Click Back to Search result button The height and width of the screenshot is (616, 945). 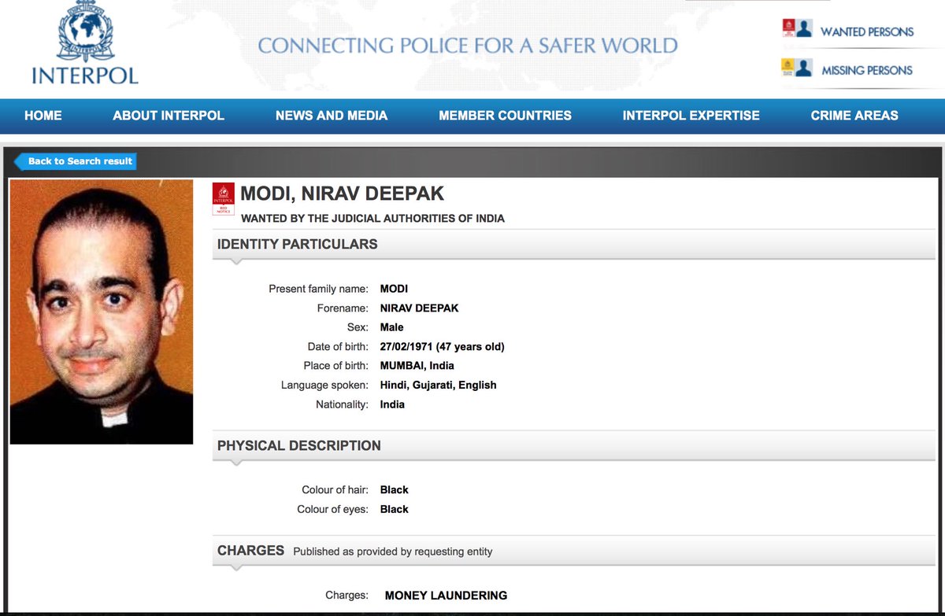tap(76, 161)
